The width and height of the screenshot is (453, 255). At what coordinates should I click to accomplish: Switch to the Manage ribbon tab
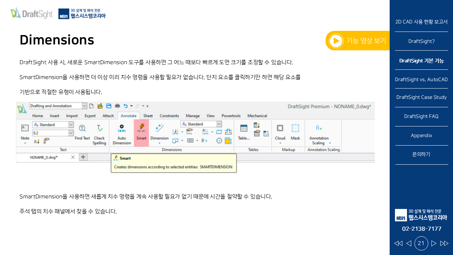point(193,116)
